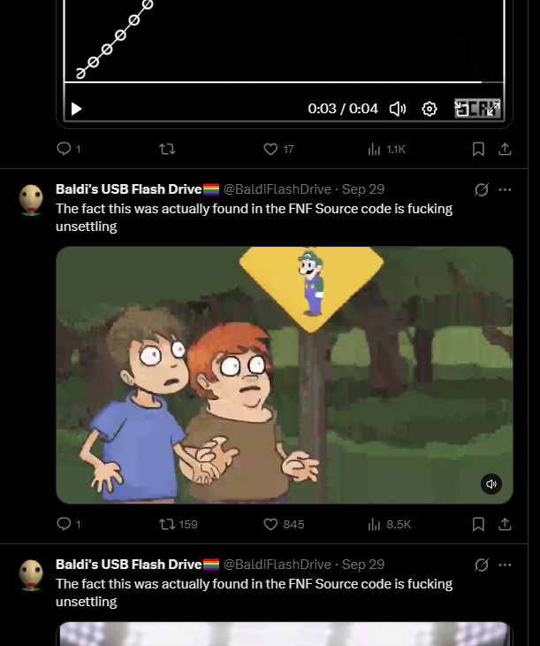This screenshot has height=646, width=540.
Task: Open more options menu on first Baldi post
Action: tap(505, 189)
